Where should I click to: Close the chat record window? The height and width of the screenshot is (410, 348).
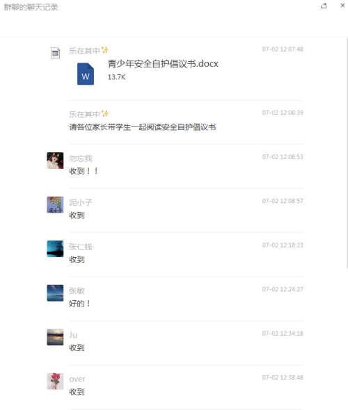coord(342,6)
